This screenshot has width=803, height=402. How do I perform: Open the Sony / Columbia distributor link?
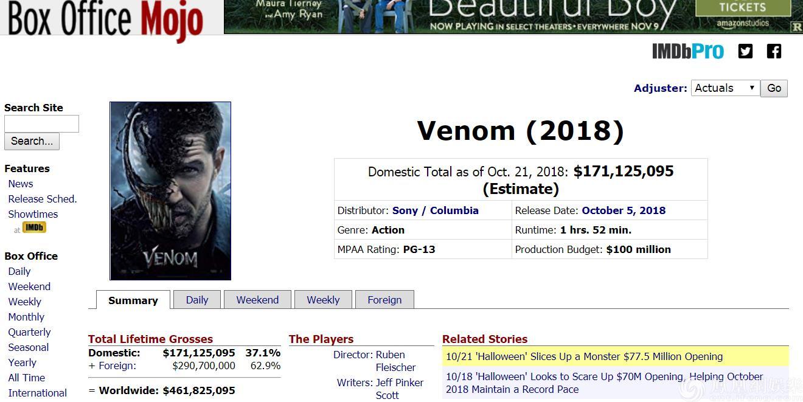(435, 210)
